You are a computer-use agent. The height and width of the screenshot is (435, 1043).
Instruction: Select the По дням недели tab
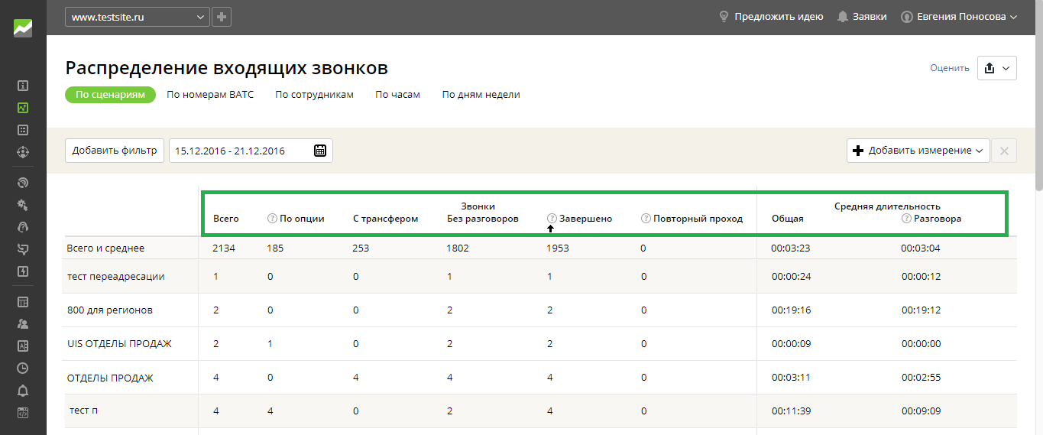click(x=481, y=95)
